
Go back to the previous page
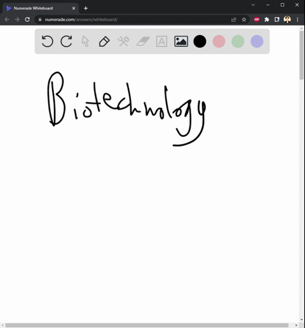click(7, 20)
